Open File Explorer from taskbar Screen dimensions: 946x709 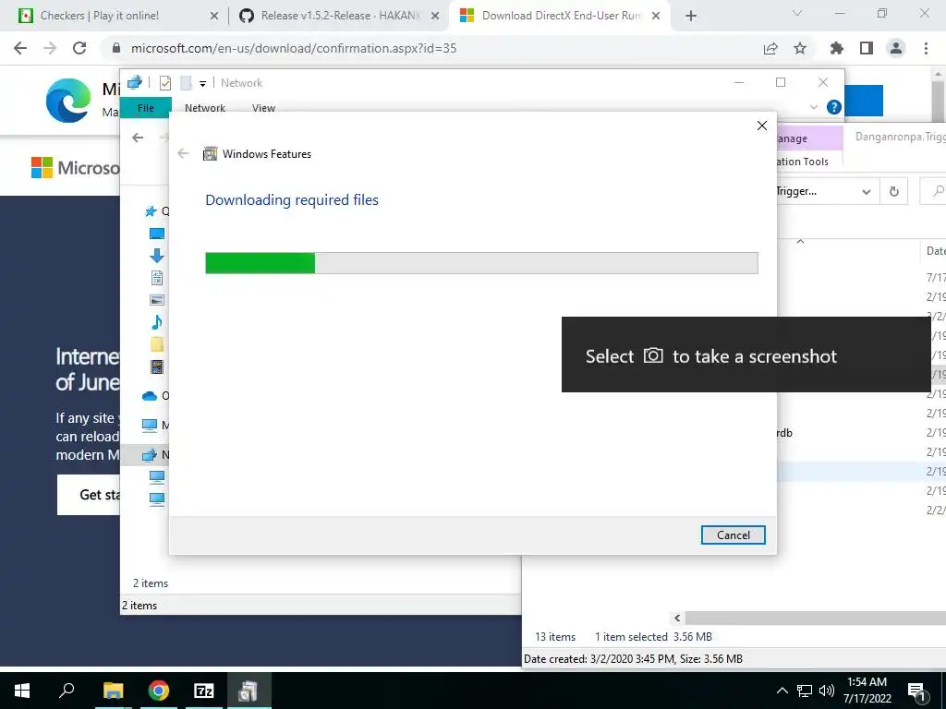click(x=113, y=691)
